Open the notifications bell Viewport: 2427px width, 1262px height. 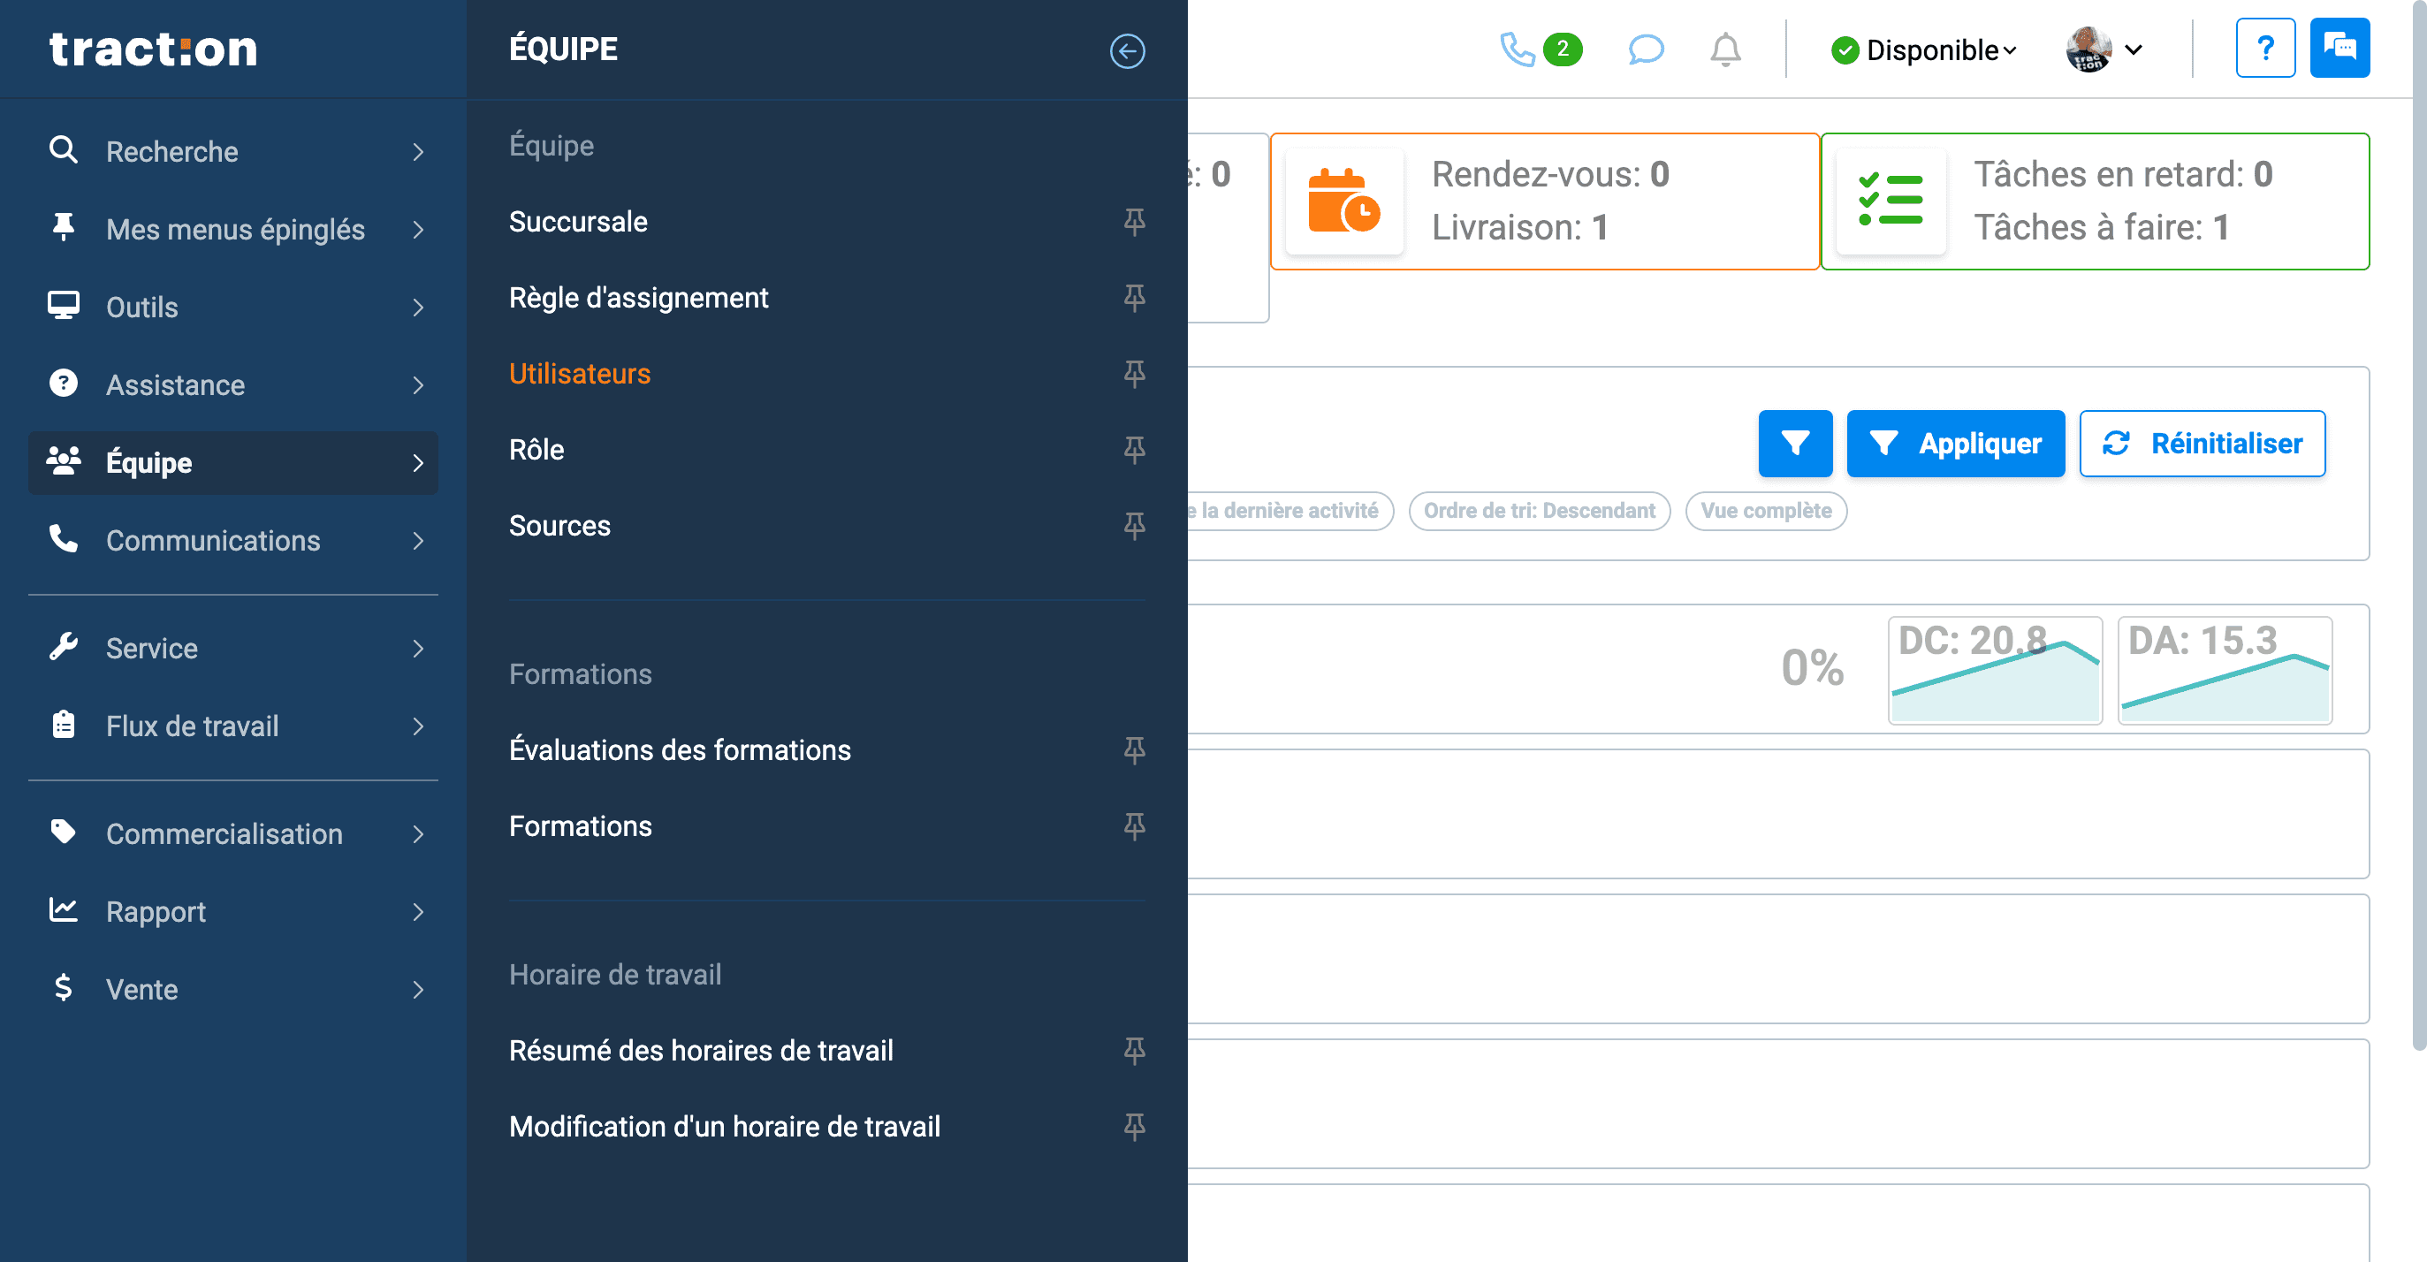(x=1725, y=49)
